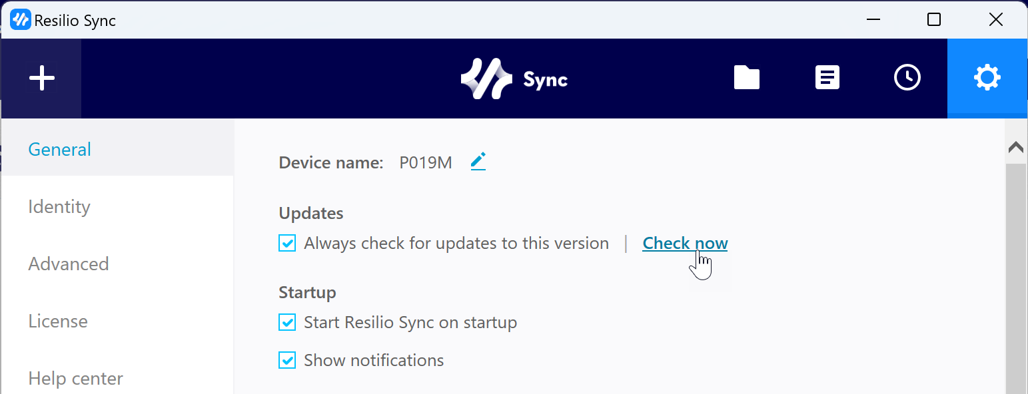This screenshot has width=1028, height=394.
Task: Click the Resilio Sync title bar app icon
Action: (x=21, y=20)
